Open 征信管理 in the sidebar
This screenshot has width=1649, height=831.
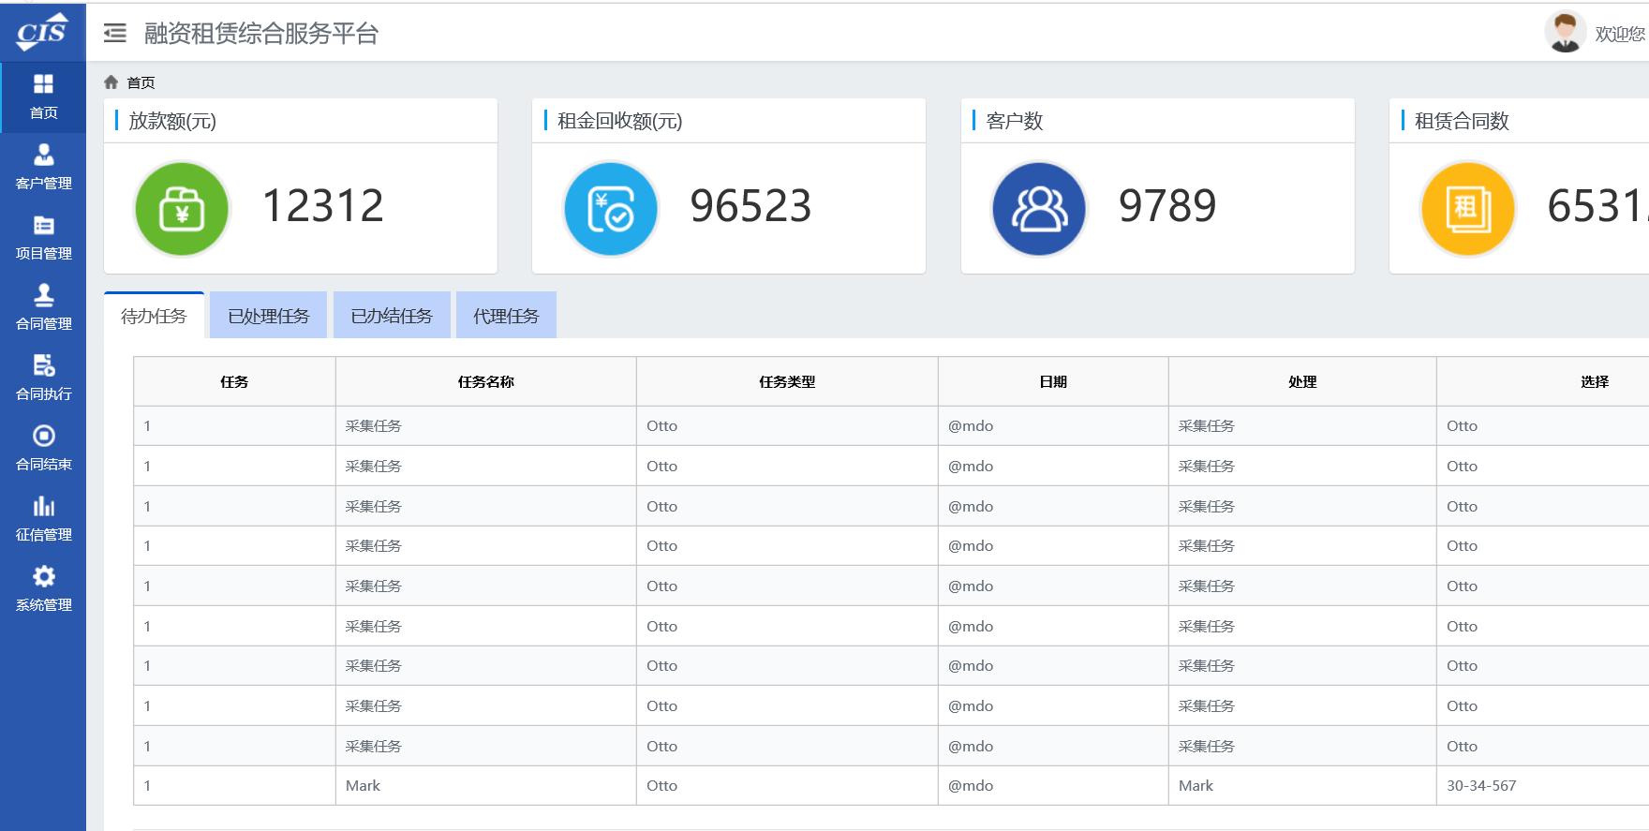[43, 518]
